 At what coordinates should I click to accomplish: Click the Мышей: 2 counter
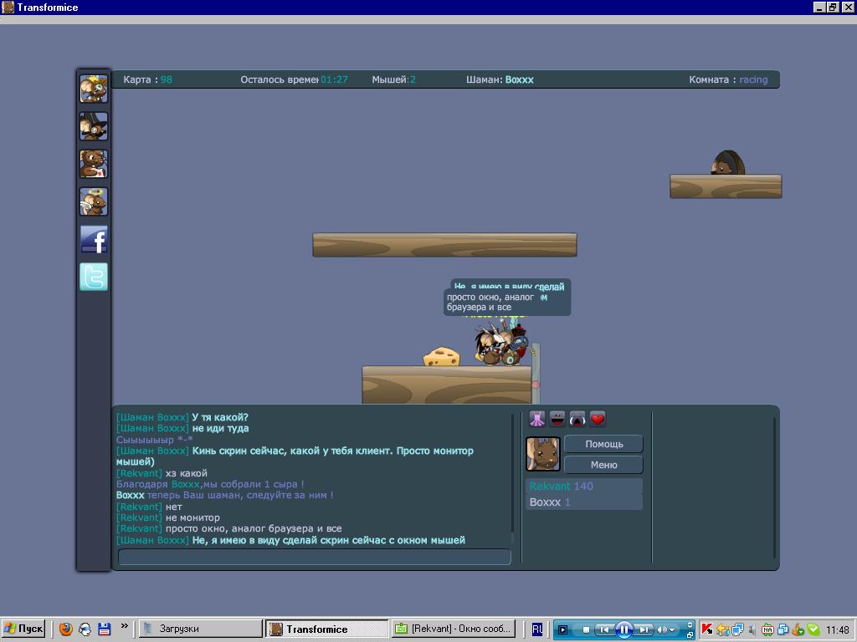[393, 79]
